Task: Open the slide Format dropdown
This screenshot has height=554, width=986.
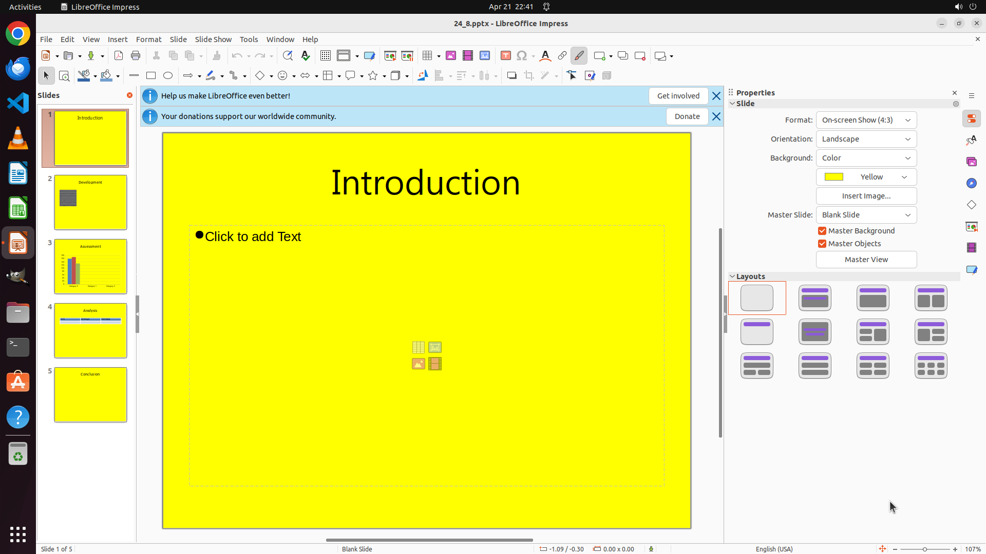Action: point(866,120)
